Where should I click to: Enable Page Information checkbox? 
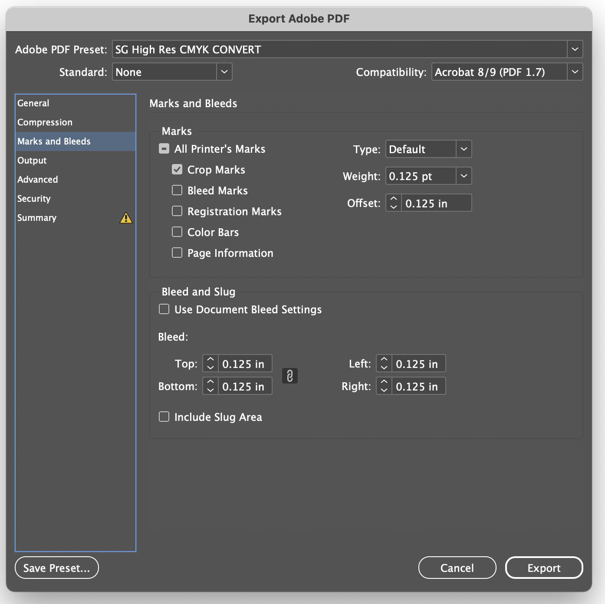click(177, 253)
